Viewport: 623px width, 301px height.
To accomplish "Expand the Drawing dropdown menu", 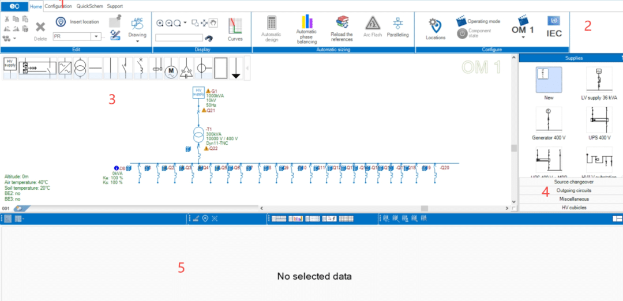I will click(137, 42).
